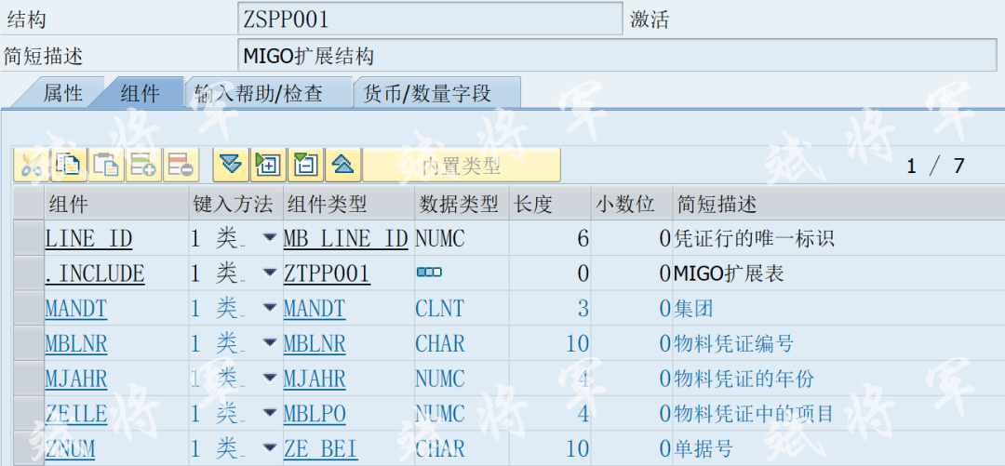Click the description 单据号
Image resolution: width=1005 pixels, height=466 pixels.
point(703,448)
